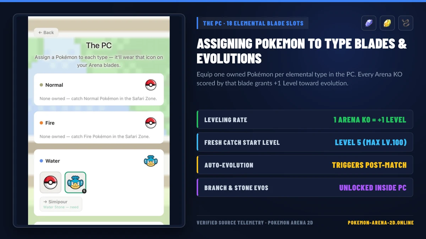The width and height of the screenshot is (426, 239).
Task: Click 'Level 5 (Max Lv.100)' value
Action: (371, 142)
